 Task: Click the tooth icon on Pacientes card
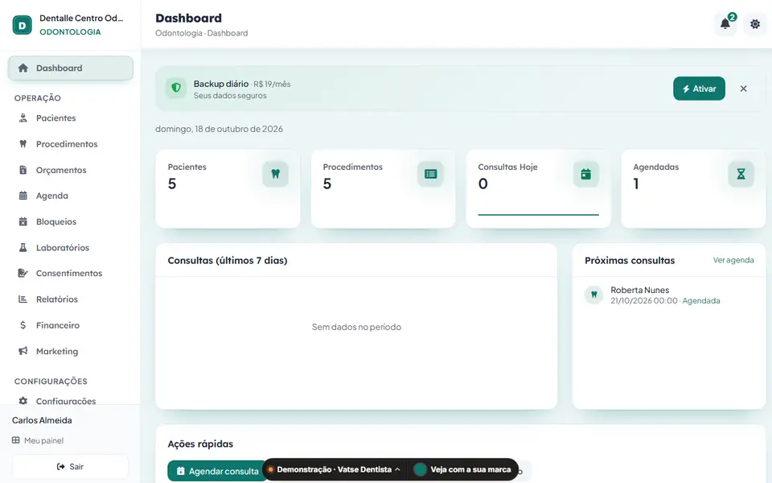tap(275, 174)
